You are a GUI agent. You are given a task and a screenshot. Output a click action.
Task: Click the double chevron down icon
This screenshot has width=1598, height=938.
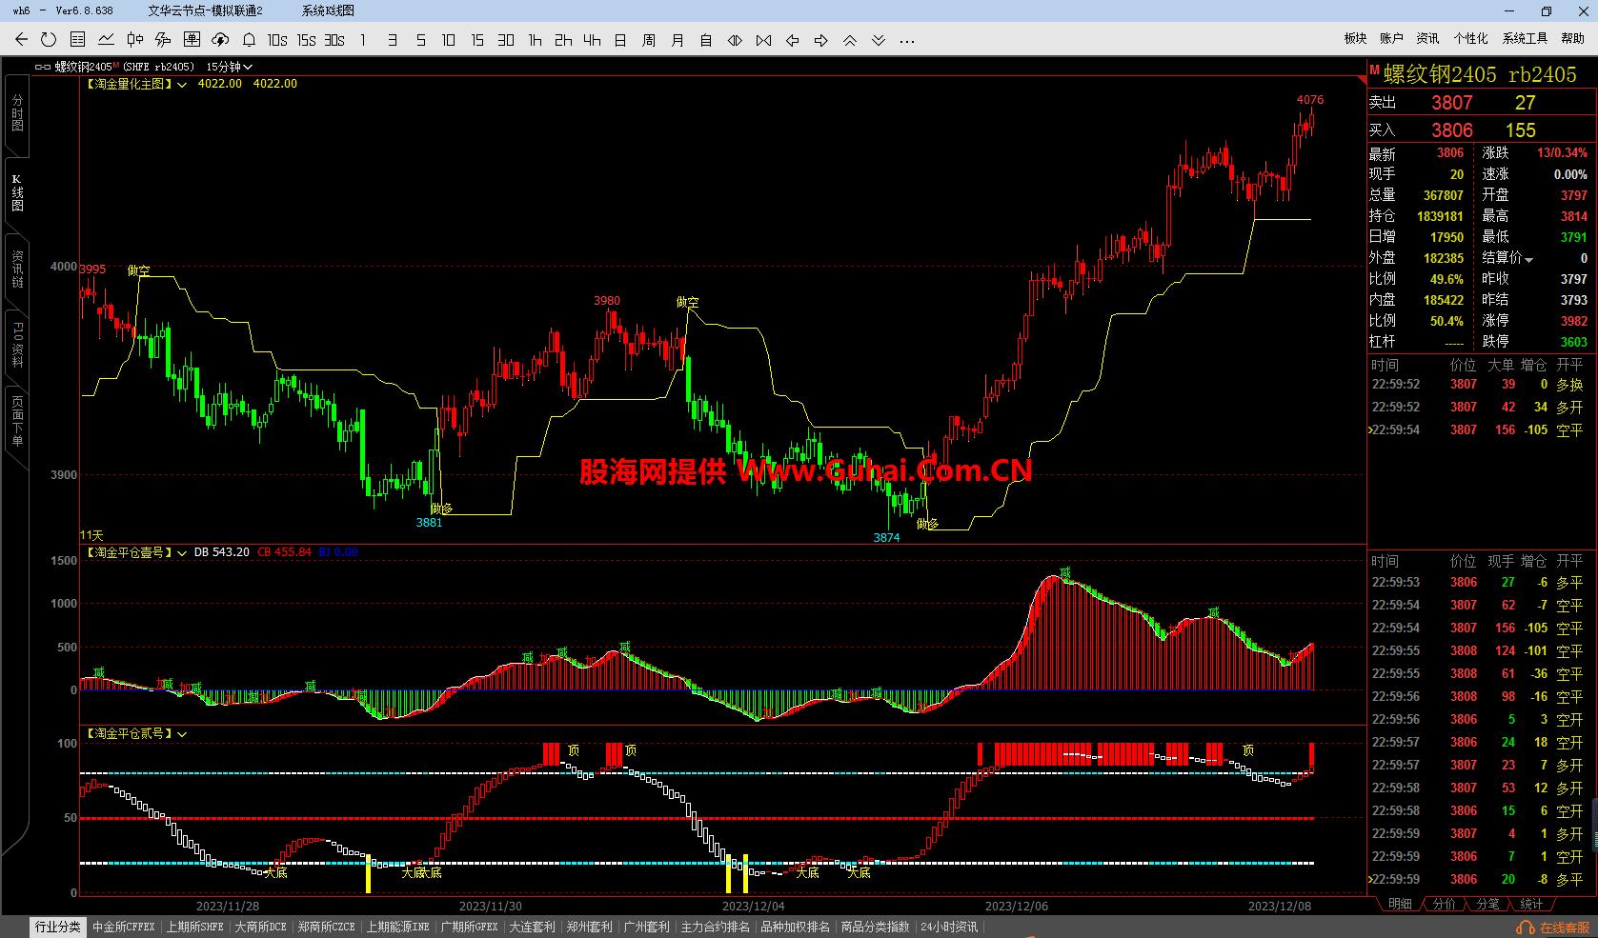point(878,40)
